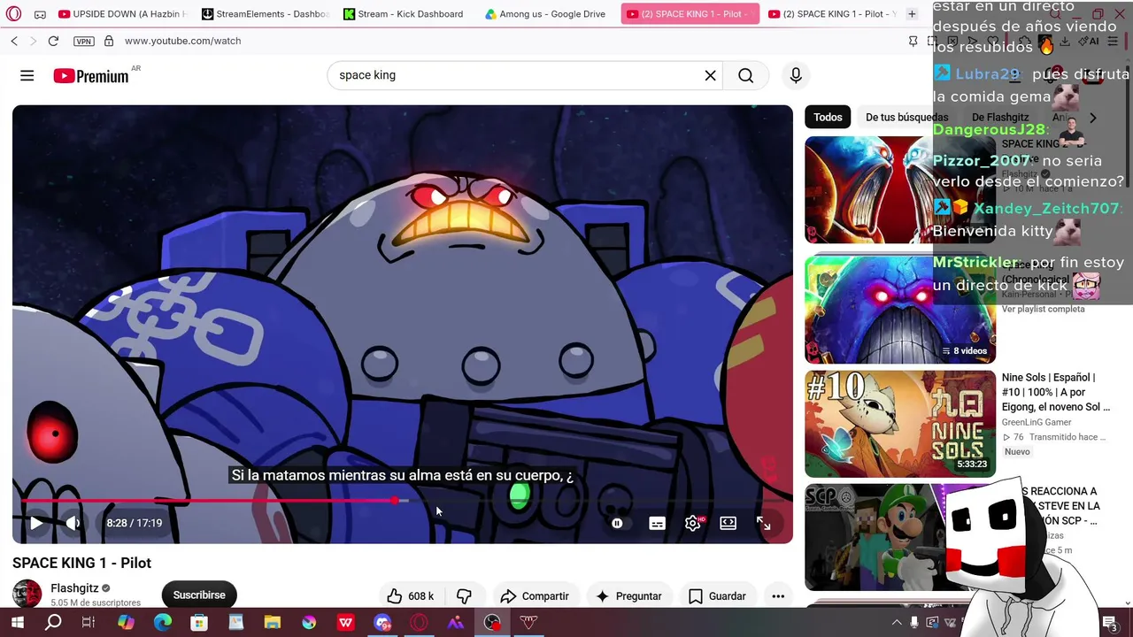Seek on the red video progress bar
1133x637 pixels.
(403, 501)
